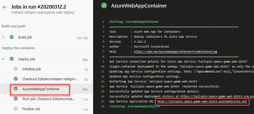Open the Finalize Job step
The width and height of the screenshot is (254, 114).
[47, 109]
